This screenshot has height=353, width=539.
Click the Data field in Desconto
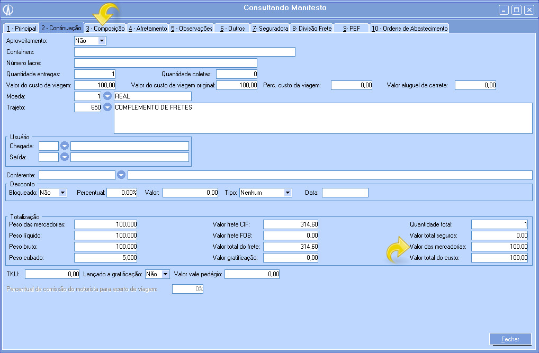pos(345,193)
